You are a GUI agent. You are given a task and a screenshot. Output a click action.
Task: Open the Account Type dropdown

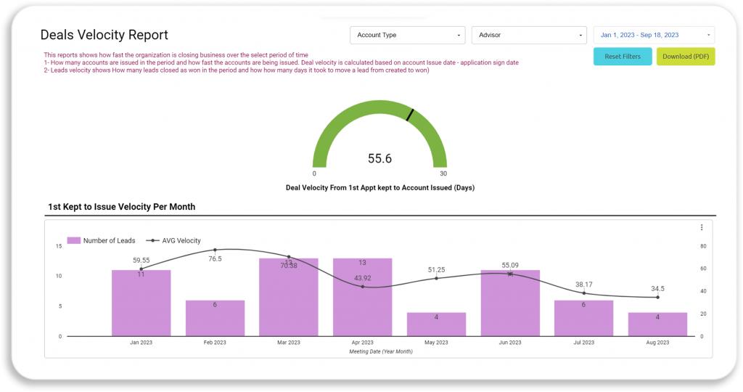point(408,35)
